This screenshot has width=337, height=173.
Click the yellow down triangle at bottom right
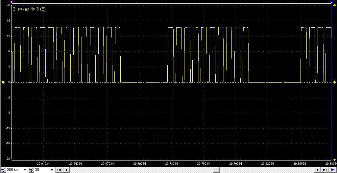[x=334, y=160]
